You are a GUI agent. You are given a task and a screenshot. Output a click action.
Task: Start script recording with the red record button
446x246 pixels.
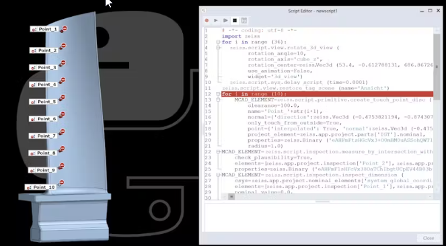207,20
